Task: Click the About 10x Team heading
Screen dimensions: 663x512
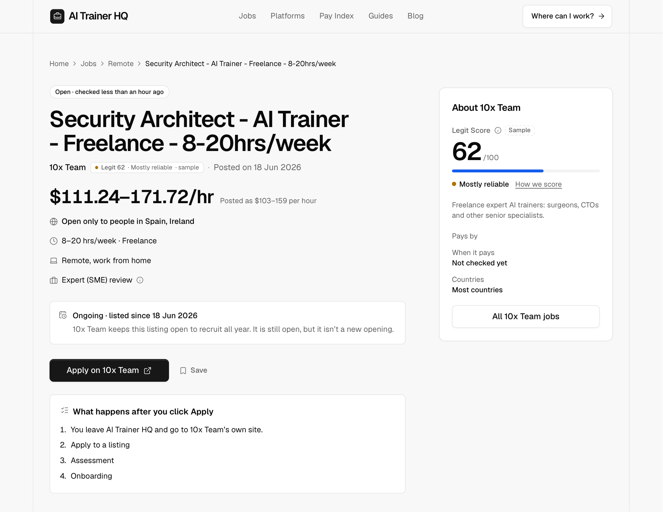Action: click(486, 108)
